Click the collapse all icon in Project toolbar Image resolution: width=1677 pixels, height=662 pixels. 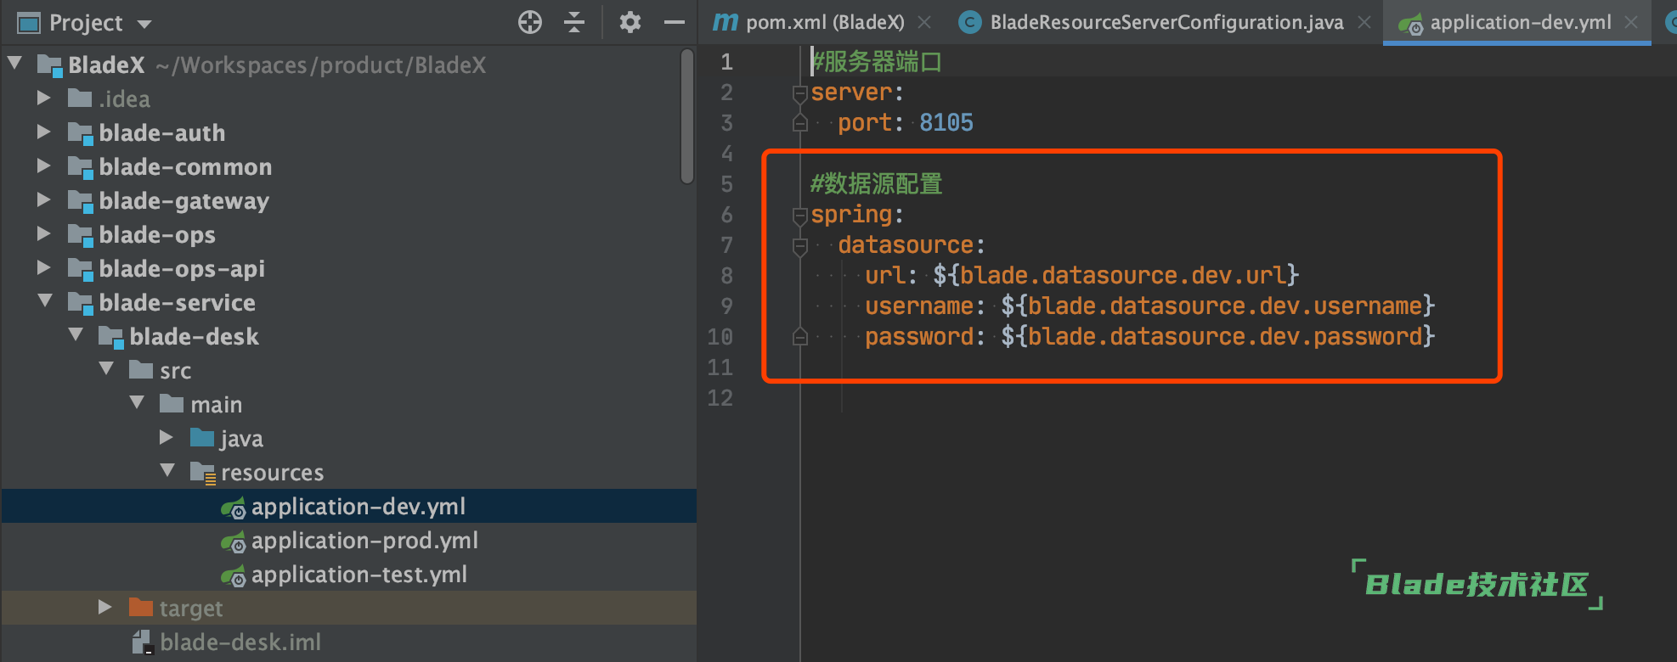[x=575, y=22]
